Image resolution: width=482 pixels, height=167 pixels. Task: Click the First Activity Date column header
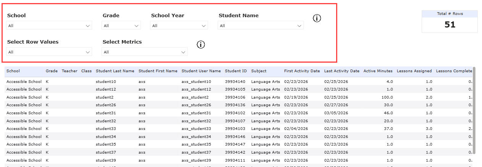[x=302, y=71]
